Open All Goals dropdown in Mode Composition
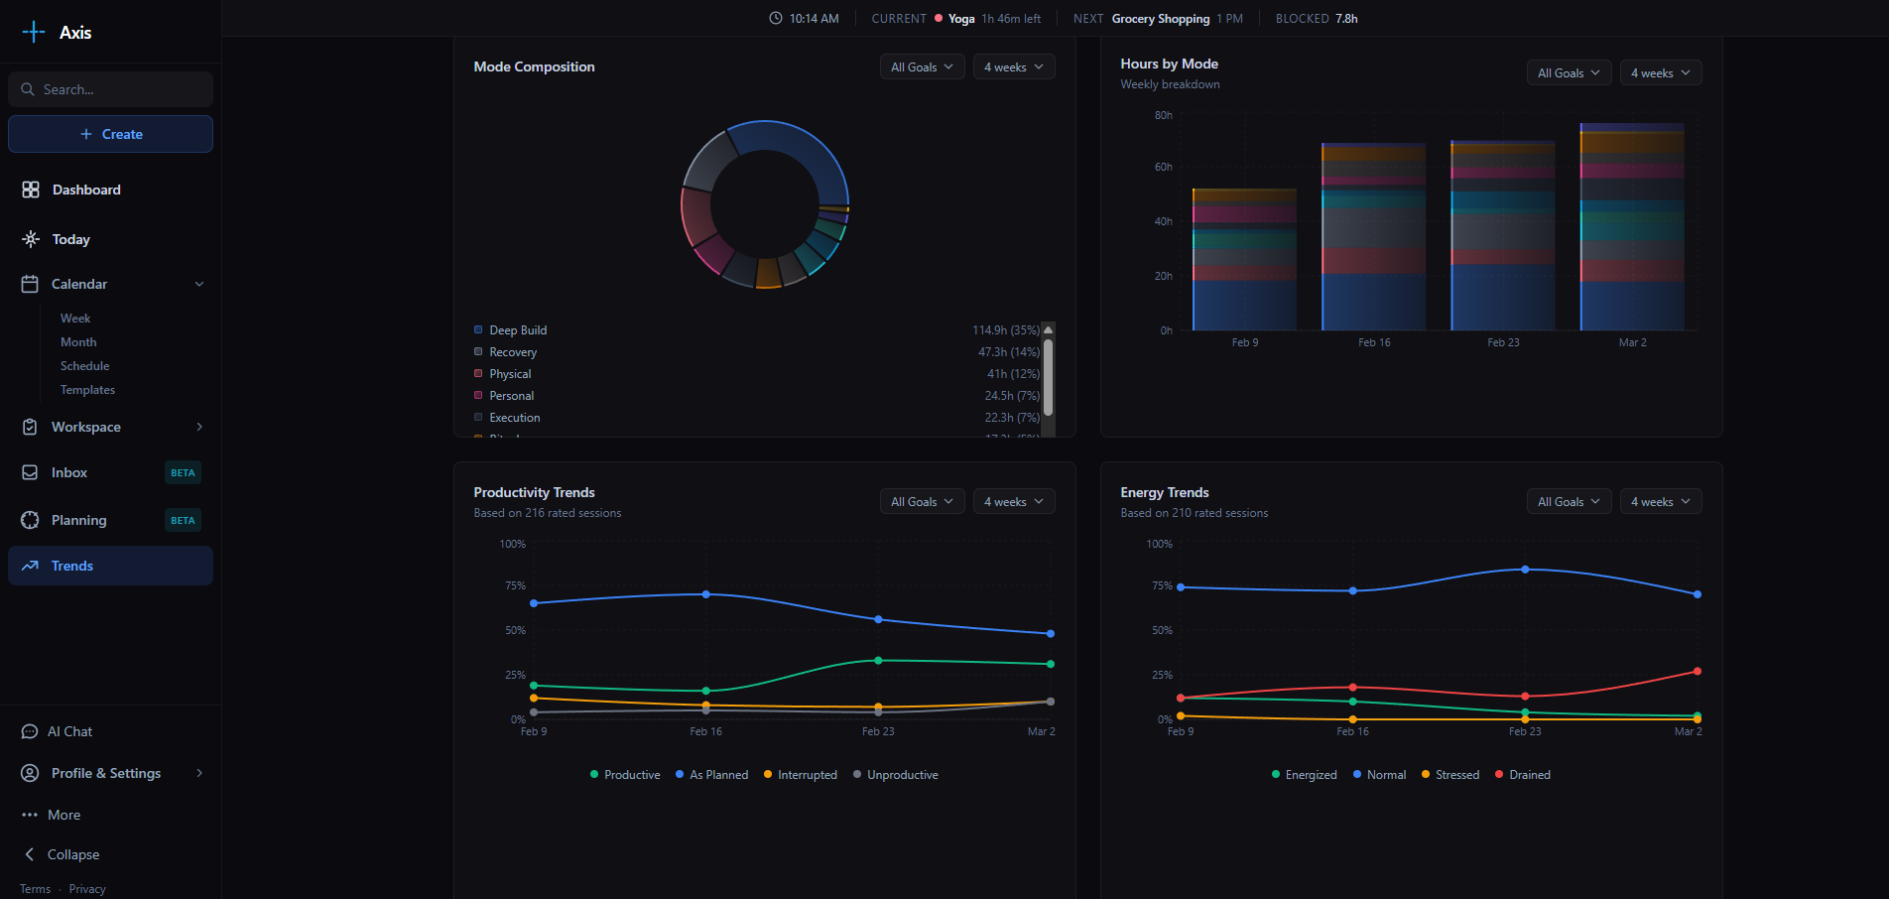Viewport: 1889px width, 899px height. point(922,67)
